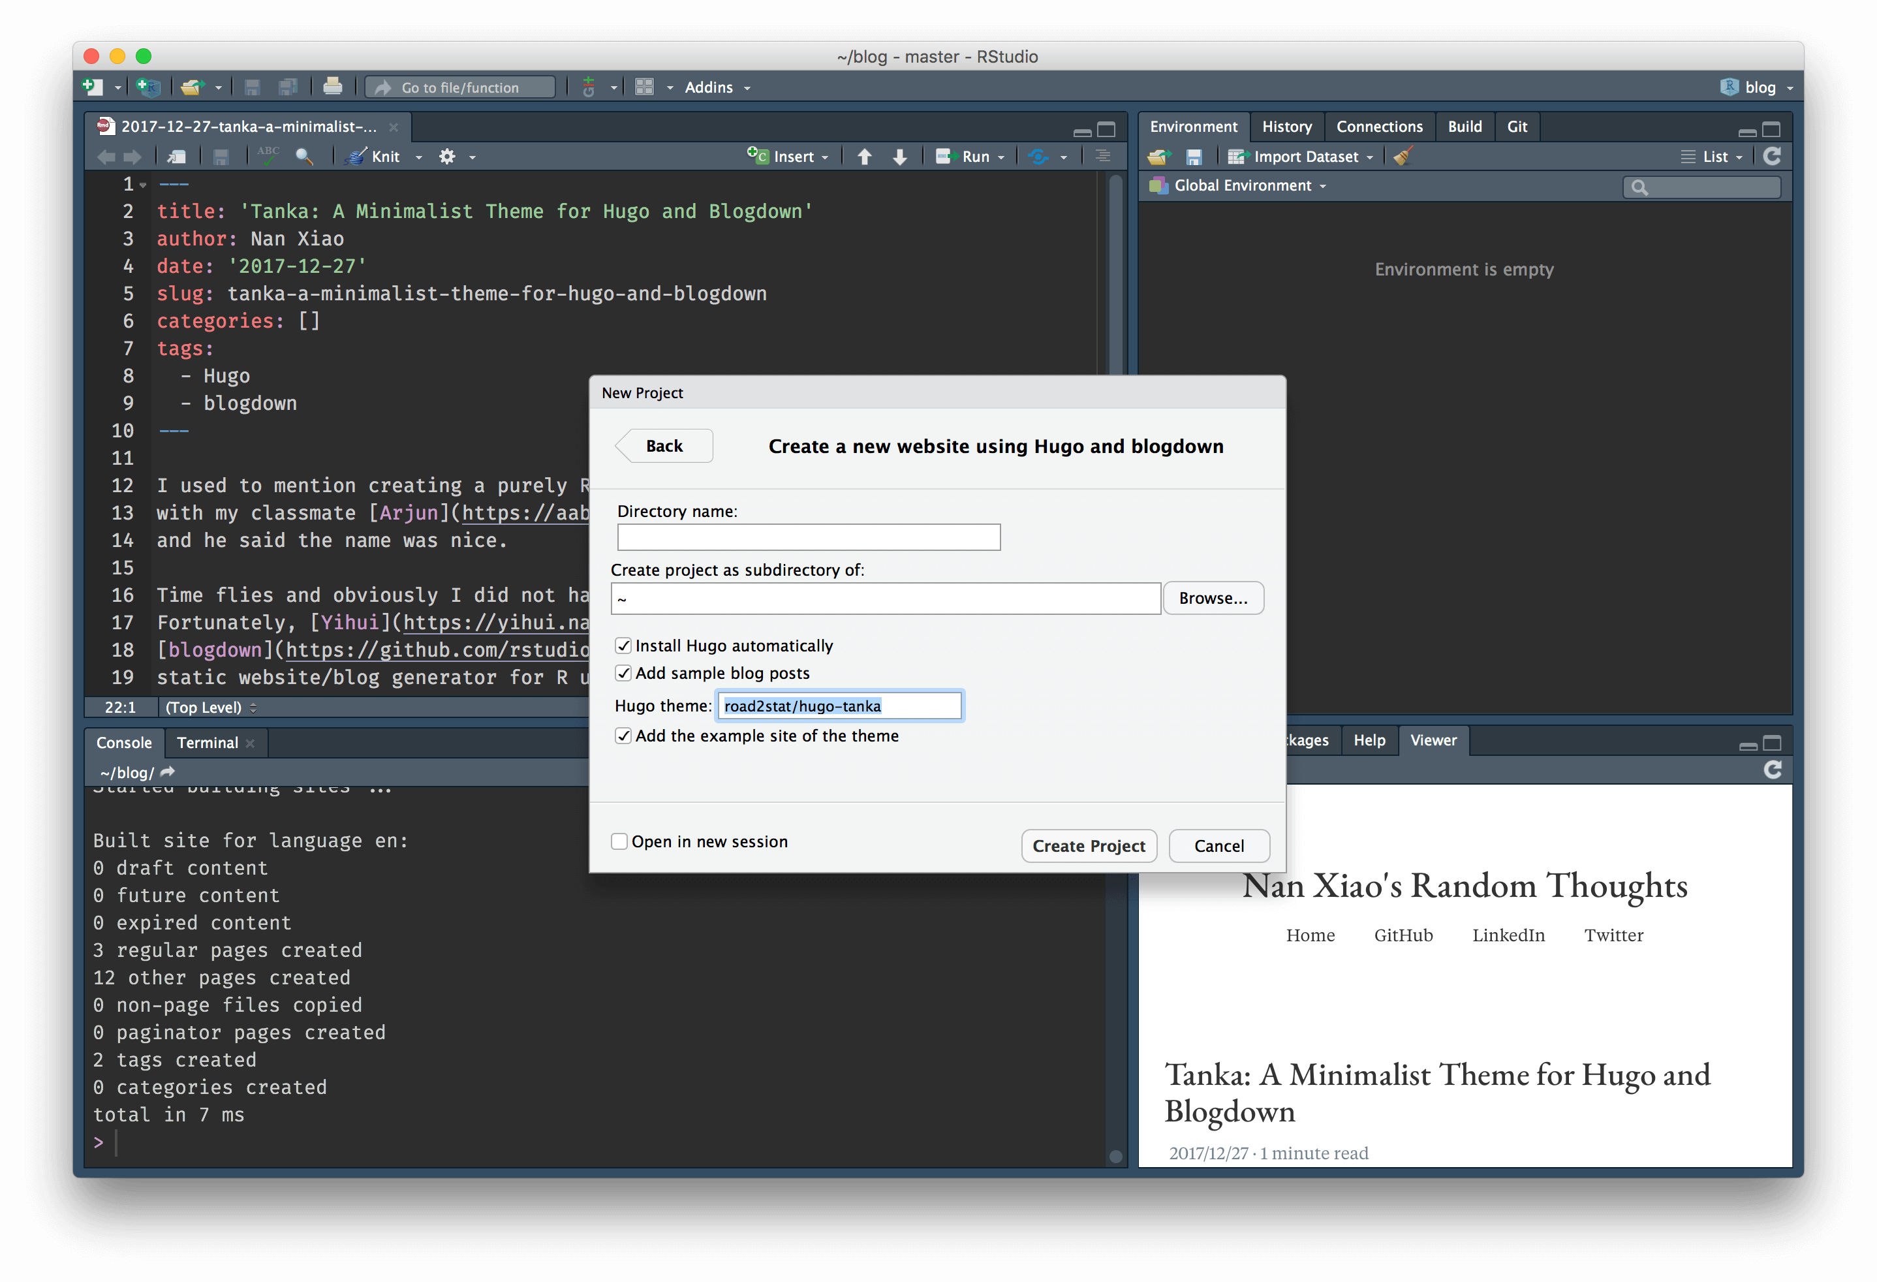The width and height of the screenshot is (1877, 1282).
Task: Click the Show in new window icon
Action: point(176,157)
